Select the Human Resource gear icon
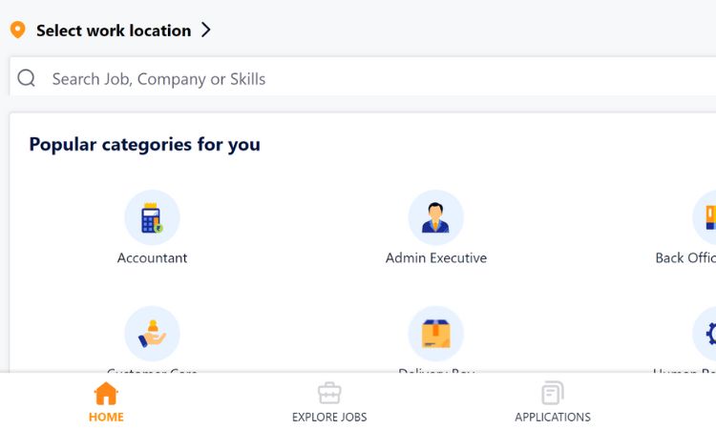The height and width of the screenshot is (429, 716). pos(705,334)
